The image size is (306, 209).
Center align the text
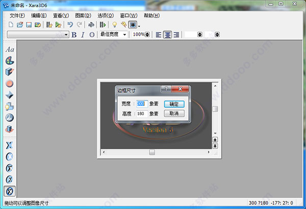[x=167, y=35]
